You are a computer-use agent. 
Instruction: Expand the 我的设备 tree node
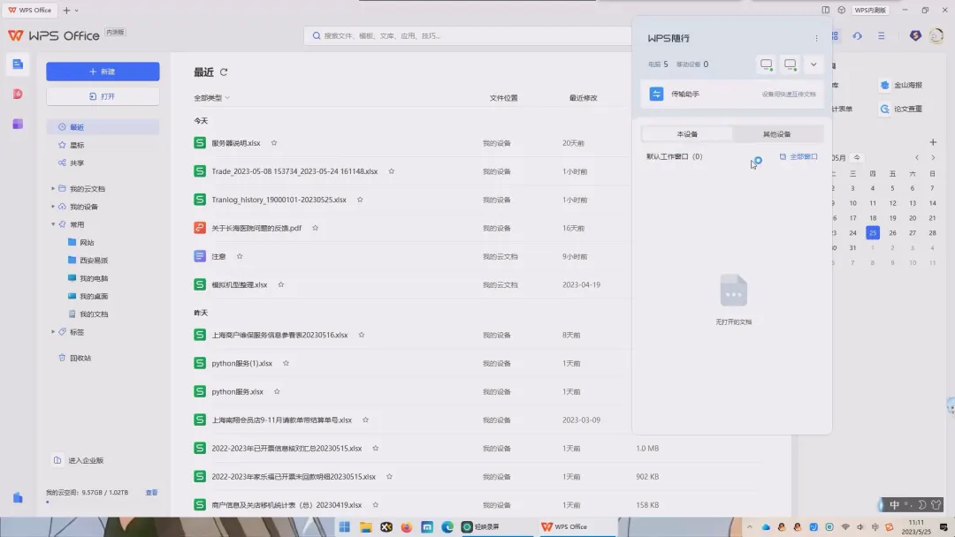(x=53, y=207)
